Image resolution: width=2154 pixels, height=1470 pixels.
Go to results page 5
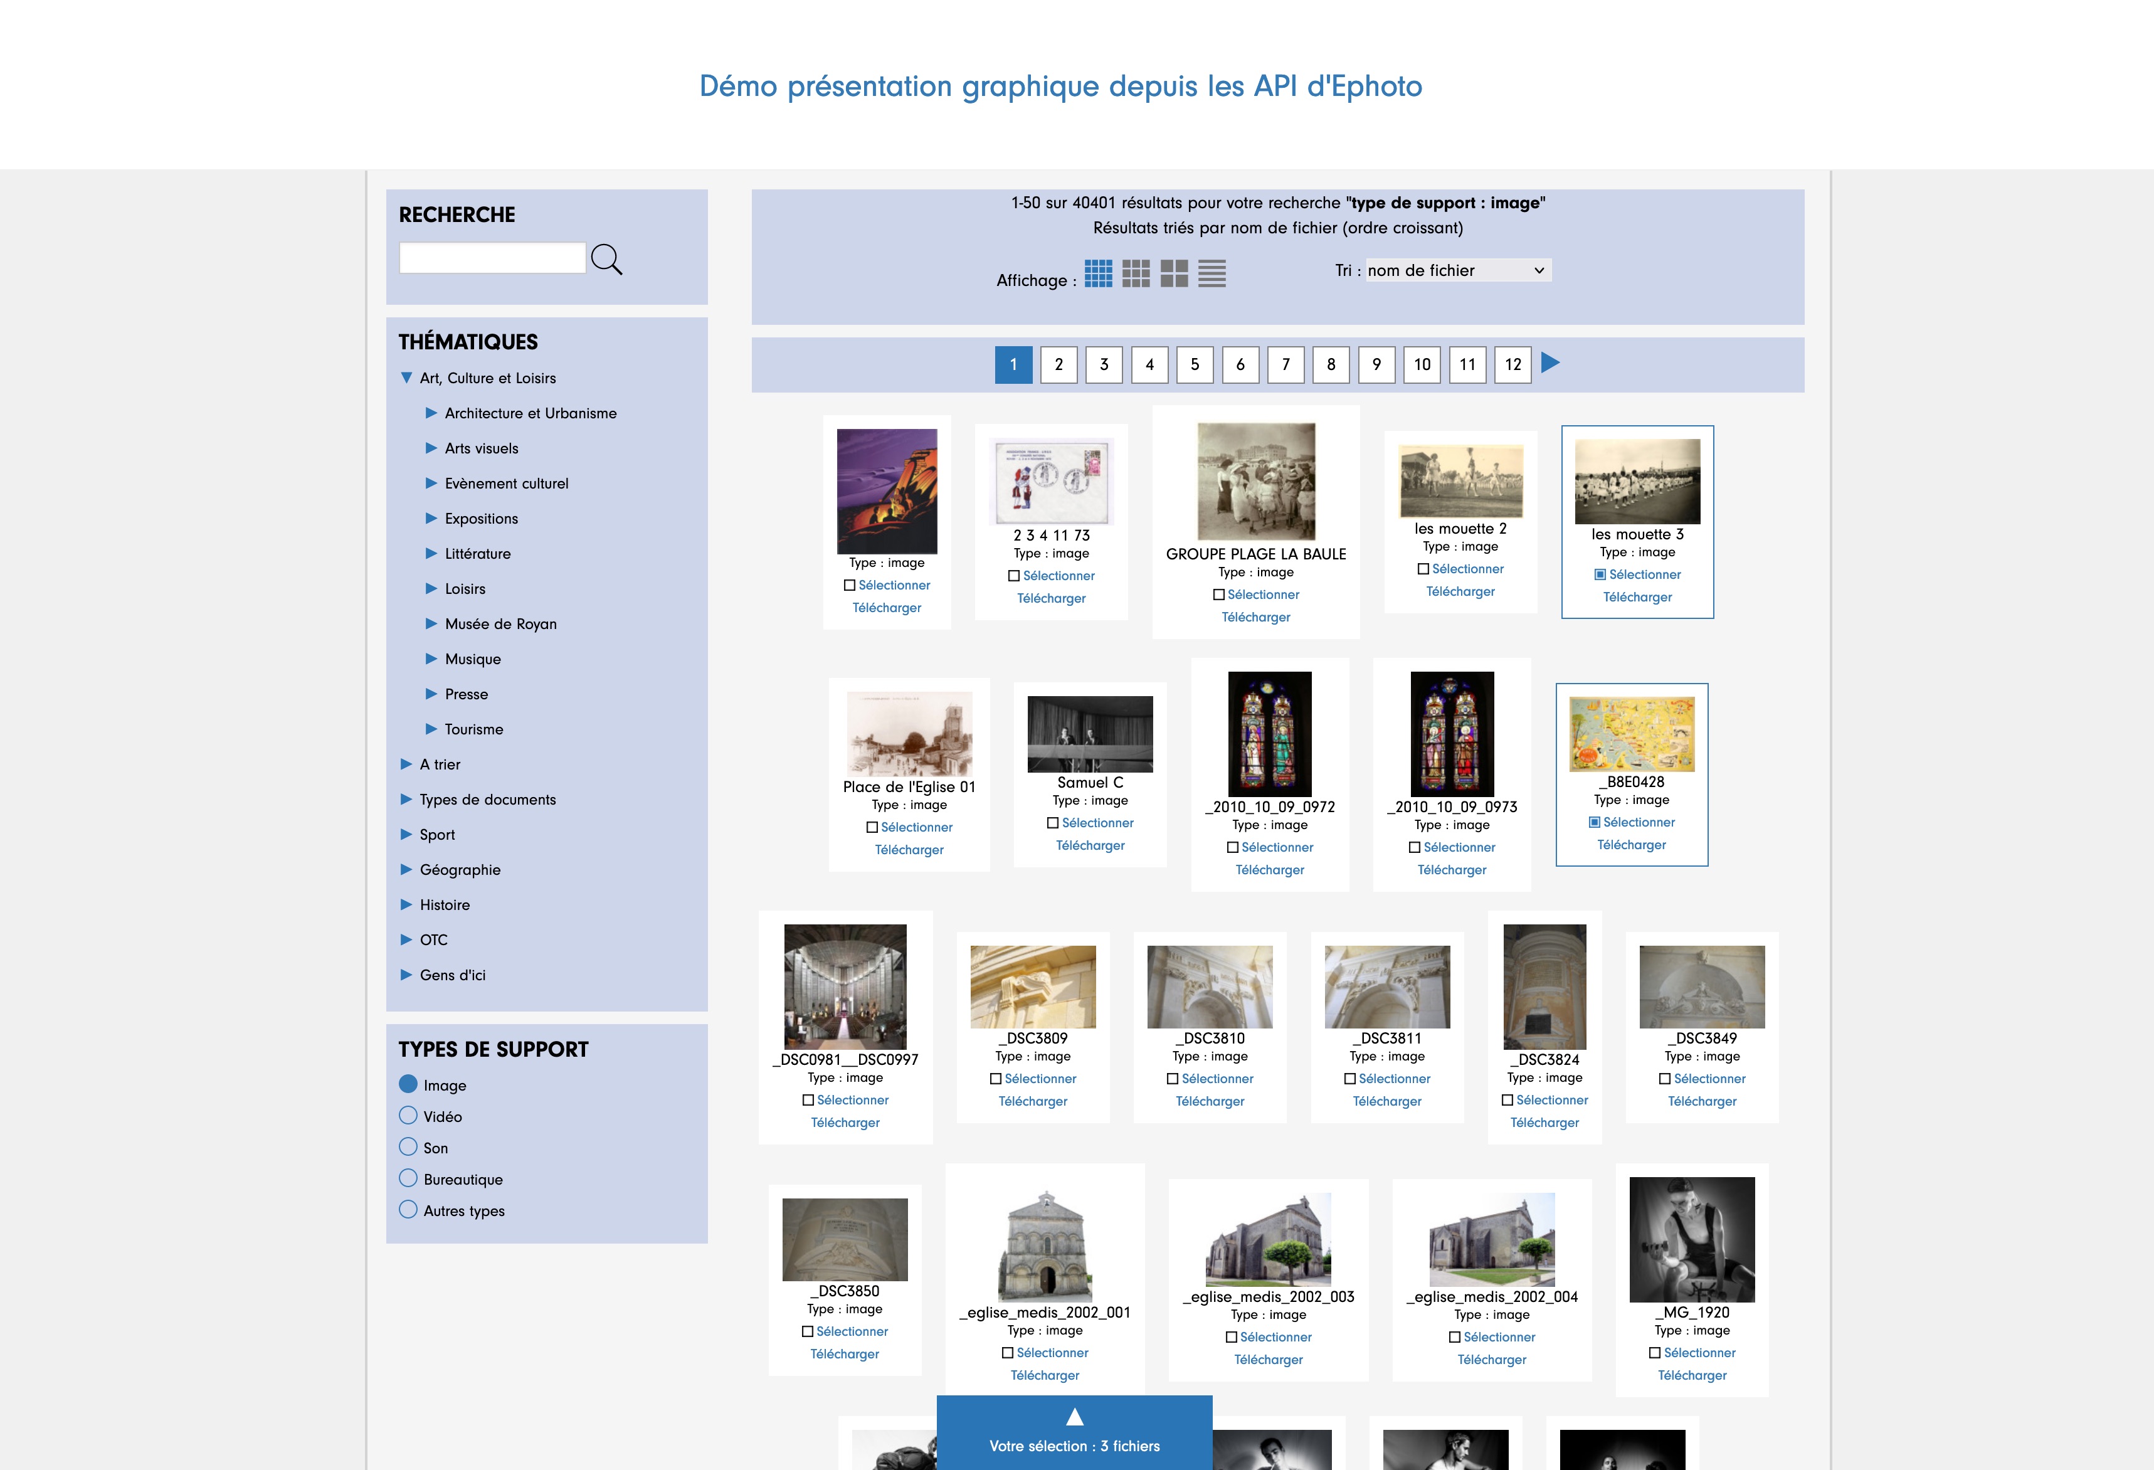1195,364
